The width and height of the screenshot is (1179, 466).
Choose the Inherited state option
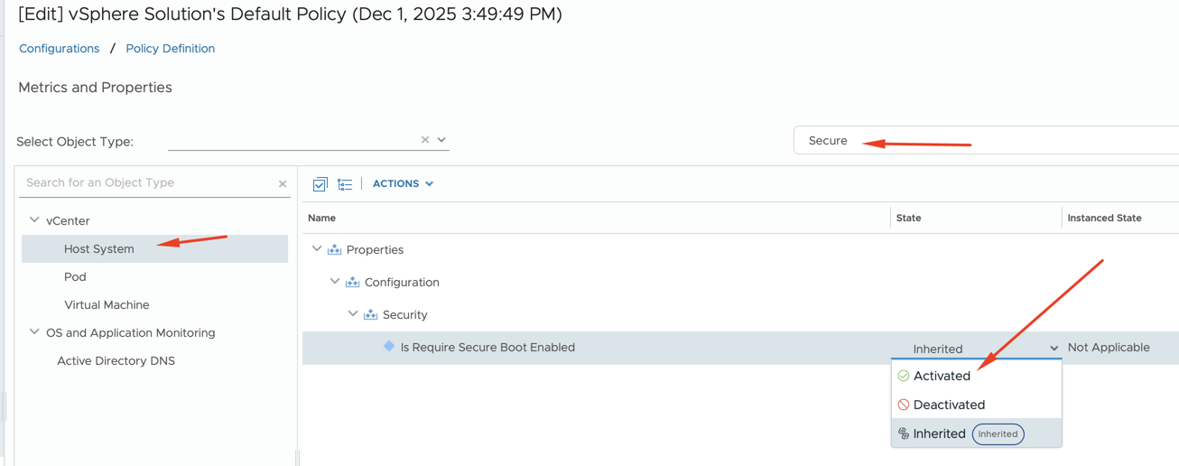[939, 433]
